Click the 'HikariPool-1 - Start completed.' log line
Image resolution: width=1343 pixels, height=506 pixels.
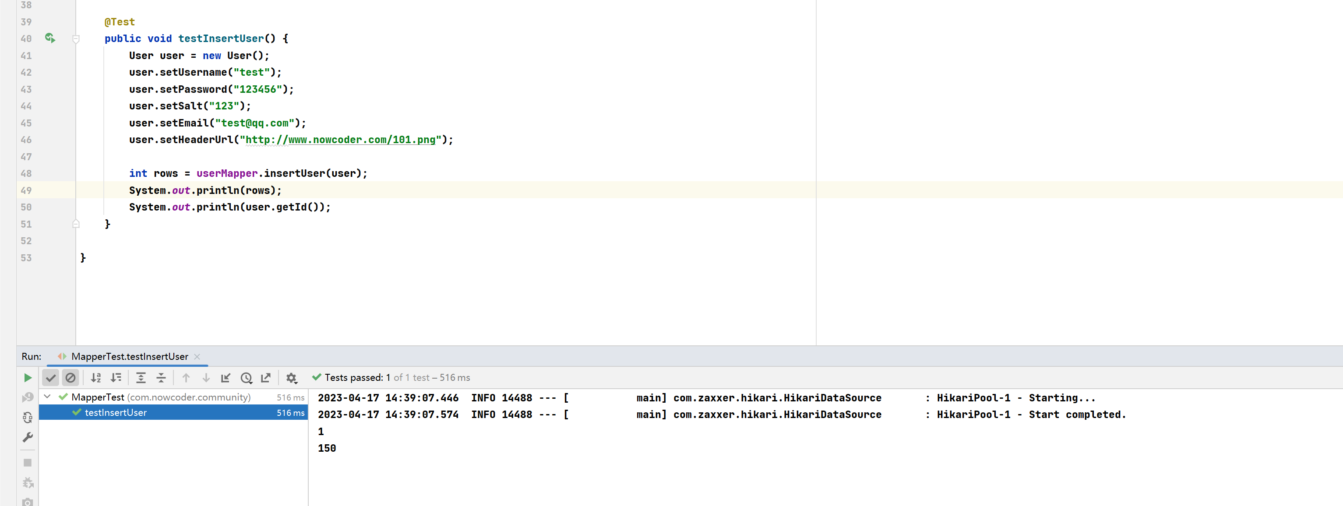[722, 414]
